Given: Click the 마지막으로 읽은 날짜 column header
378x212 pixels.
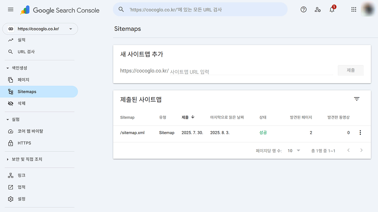Looking at the screenshot, I should (227, 117).
